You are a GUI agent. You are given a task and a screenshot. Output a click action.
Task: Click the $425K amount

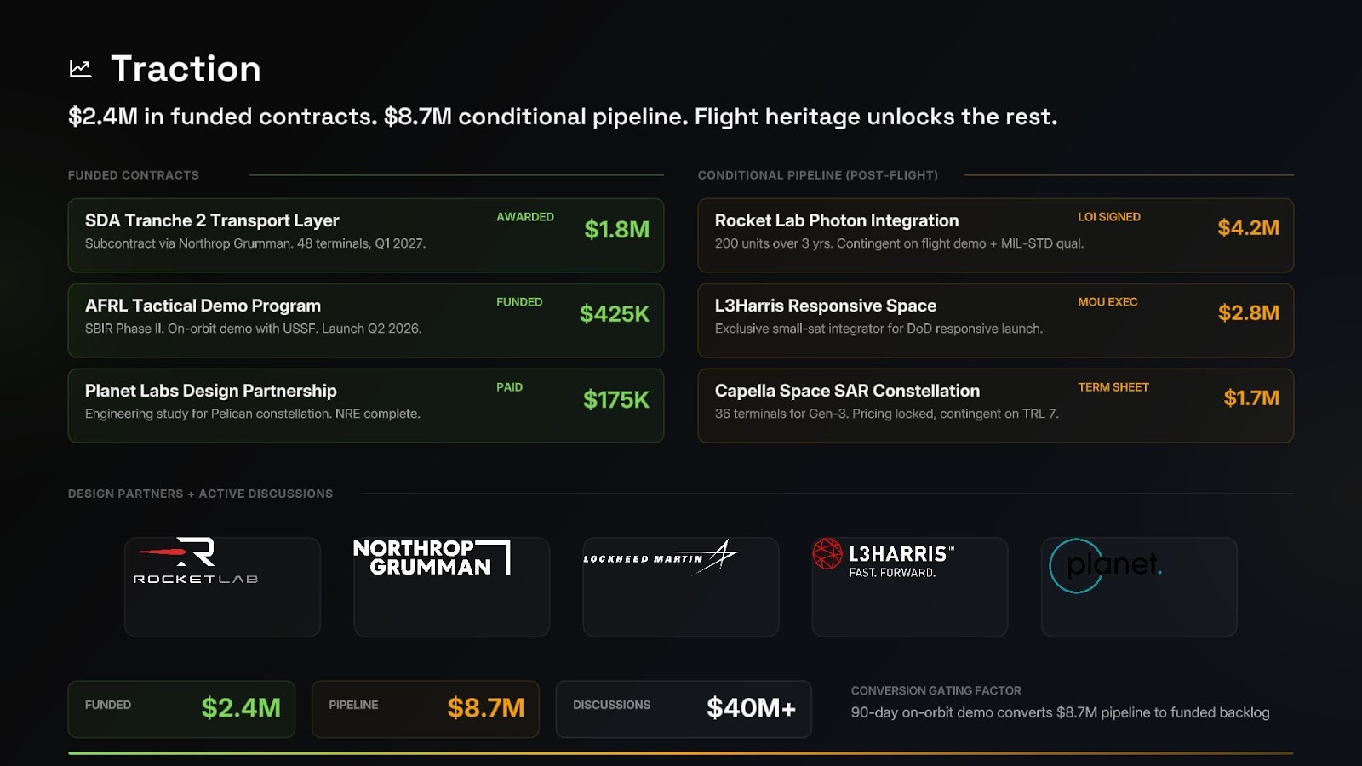click(x=614, y=314)
